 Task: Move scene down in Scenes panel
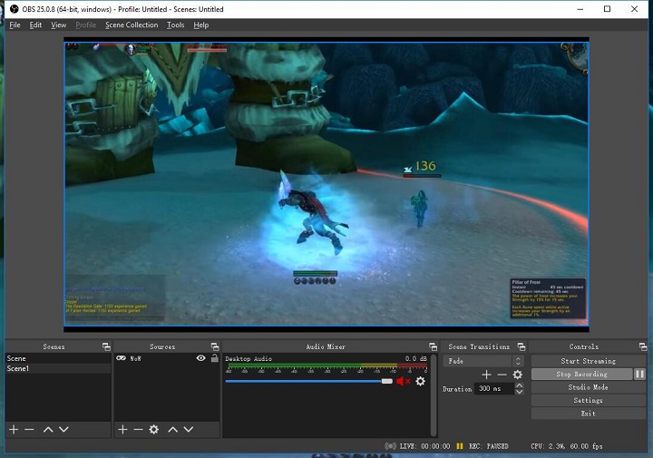click(x=63, y=429)
